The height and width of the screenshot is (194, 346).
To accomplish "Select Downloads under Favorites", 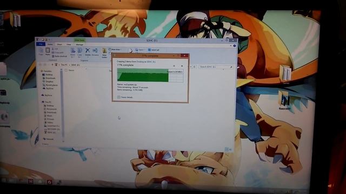I will point(49,78).
